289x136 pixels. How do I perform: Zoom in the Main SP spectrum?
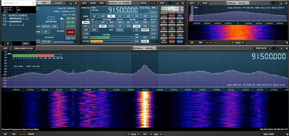[x=138, y=134]
